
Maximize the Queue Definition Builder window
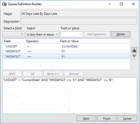(121, 4)
